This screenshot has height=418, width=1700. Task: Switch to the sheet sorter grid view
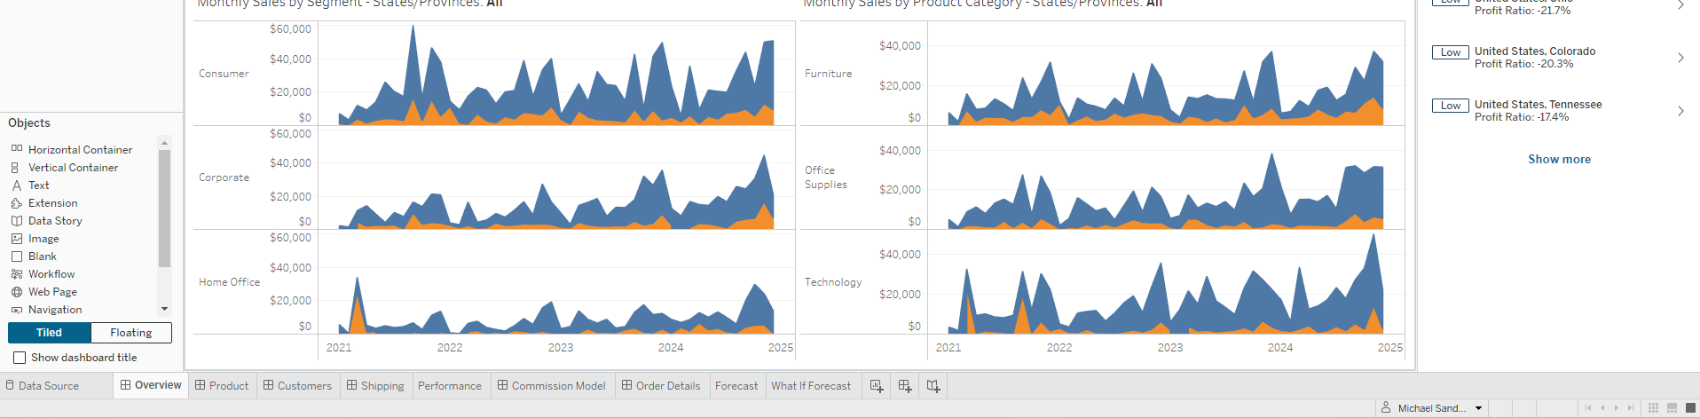1653,408
